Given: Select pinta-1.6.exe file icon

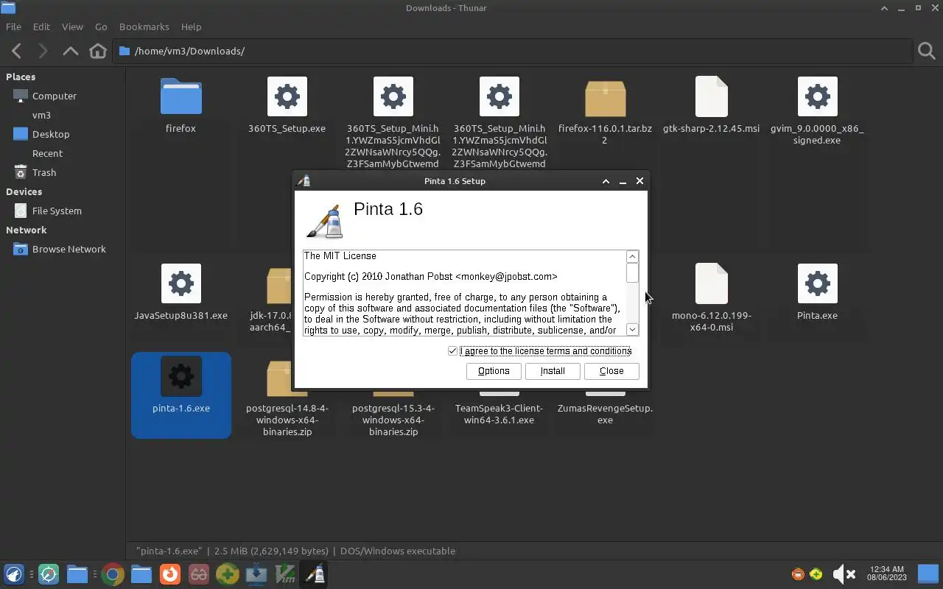Looking at the screenshot, I should click(180, 376).
